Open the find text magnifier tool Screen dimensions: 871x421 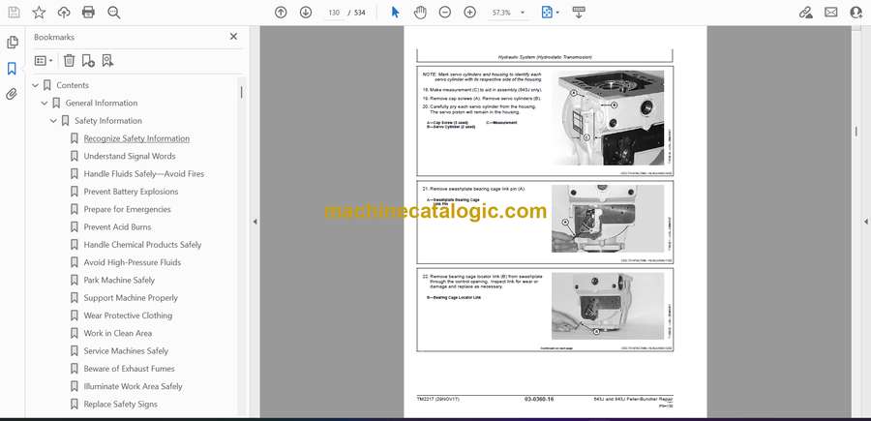(114, 13)
